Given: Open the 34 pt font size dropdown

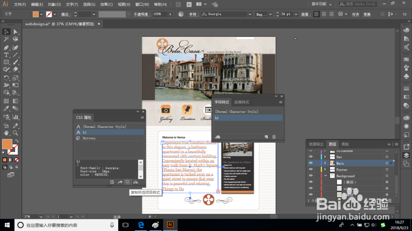Looking at the screenshot, I should coord(296,14).
